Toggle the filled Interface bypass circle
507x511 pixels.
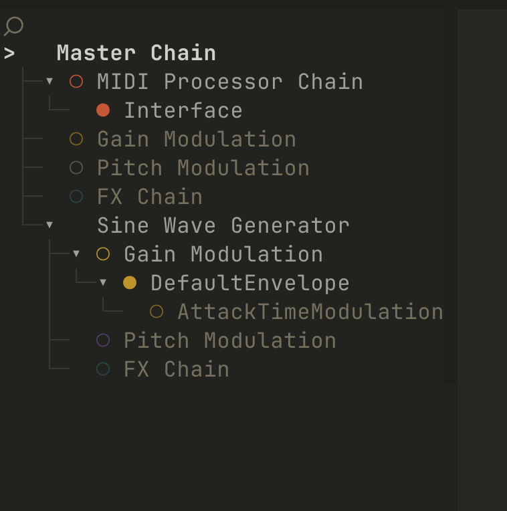click(103, 110)
